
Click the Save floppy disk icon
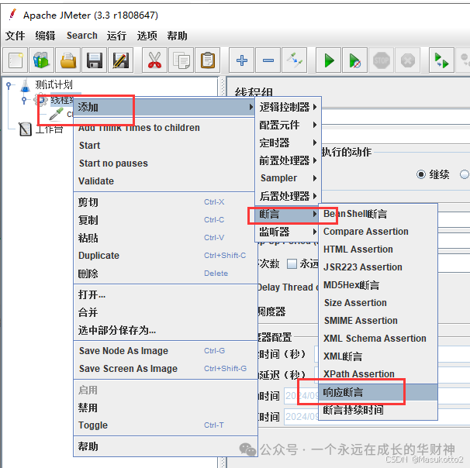pos(94,60)
